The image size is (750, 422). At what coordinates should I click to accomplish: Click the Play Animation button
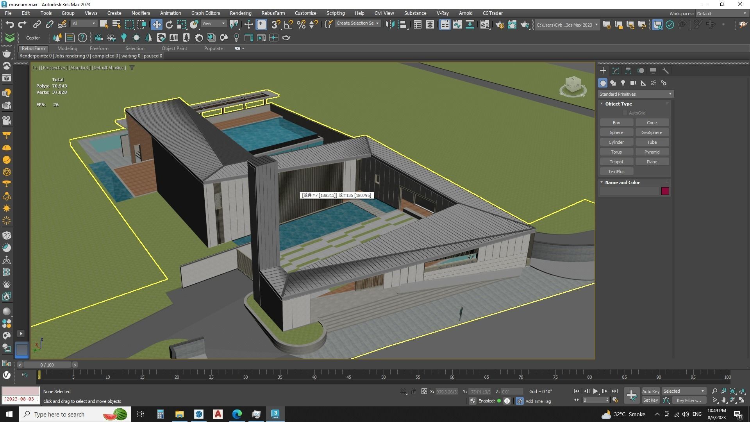click(x=596, y=391)
